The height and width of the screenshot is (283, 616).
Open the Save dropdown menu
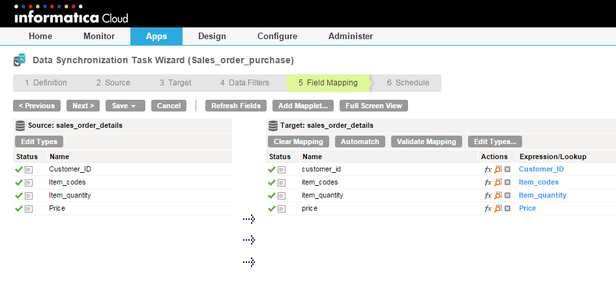(125, 106)
